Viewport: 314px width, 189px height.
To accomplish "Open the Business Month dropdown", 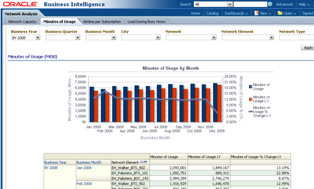I will 114,37.
